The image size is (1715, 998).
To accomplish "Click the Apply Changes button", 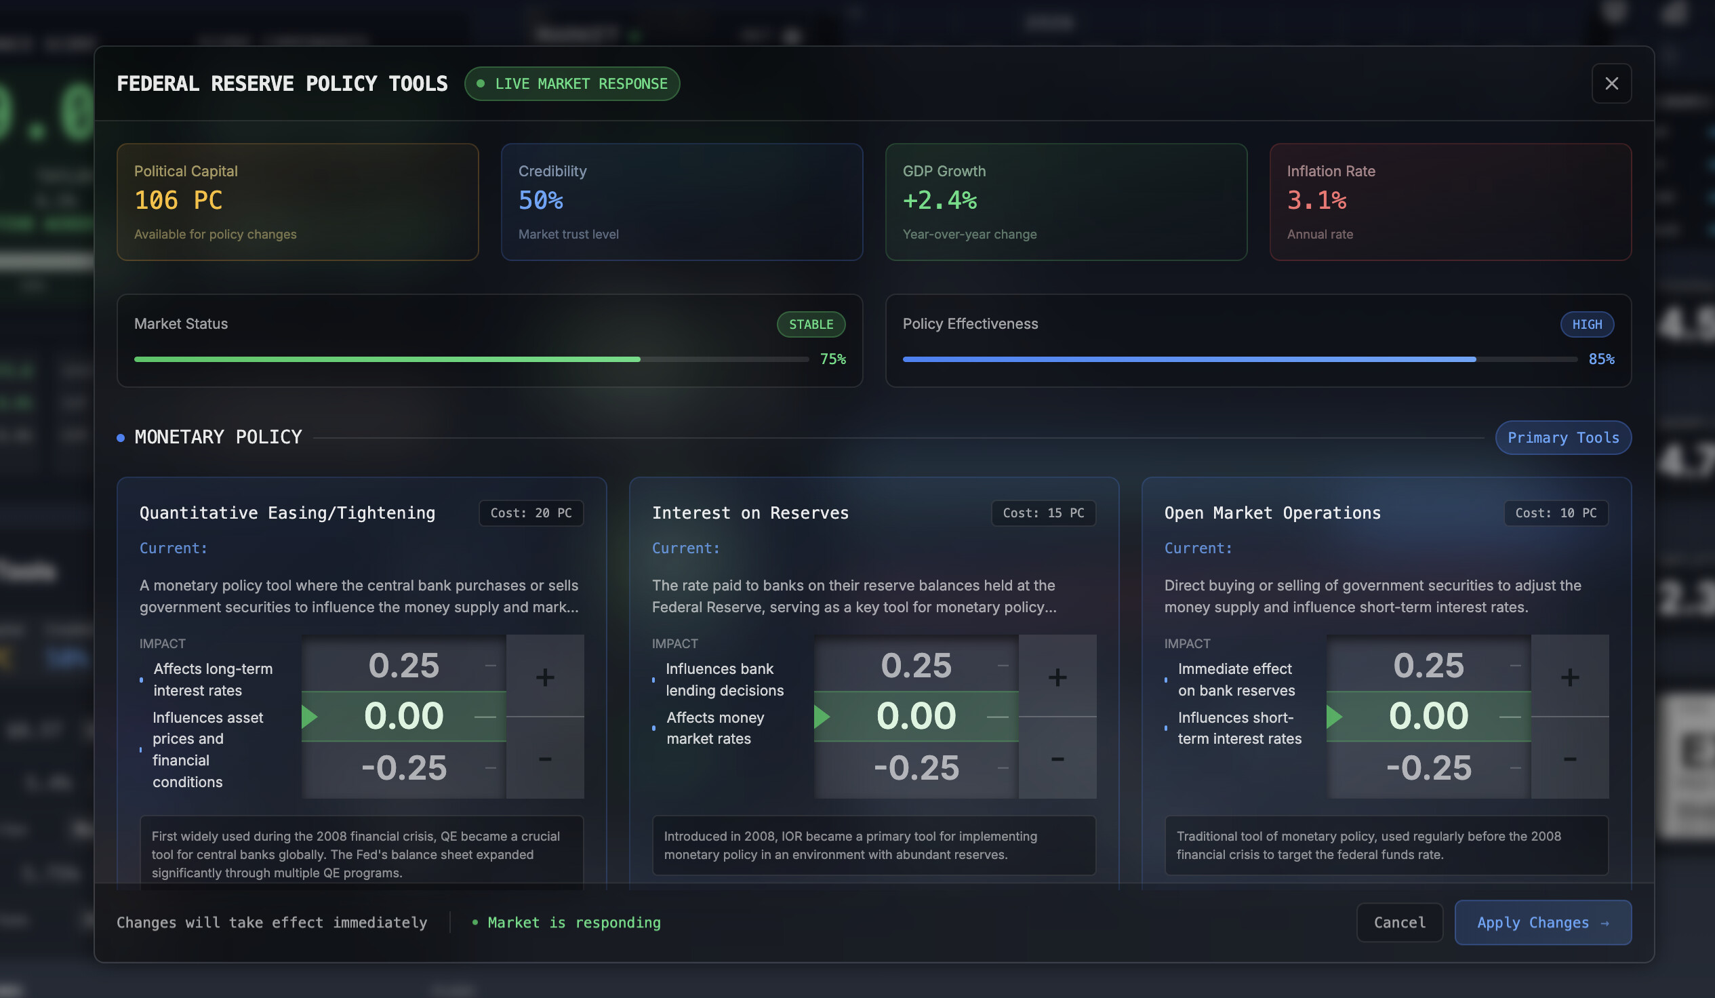I will coord(1542,923).
